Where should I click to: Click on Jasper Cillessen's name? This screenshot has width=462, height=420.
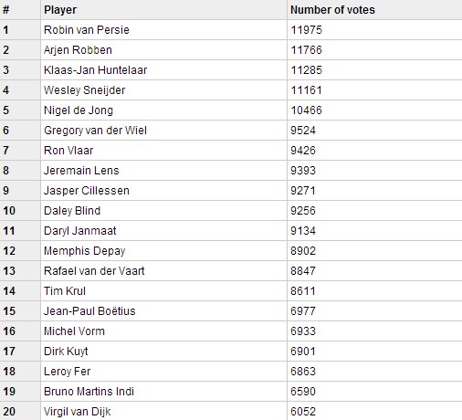[87, 191]
